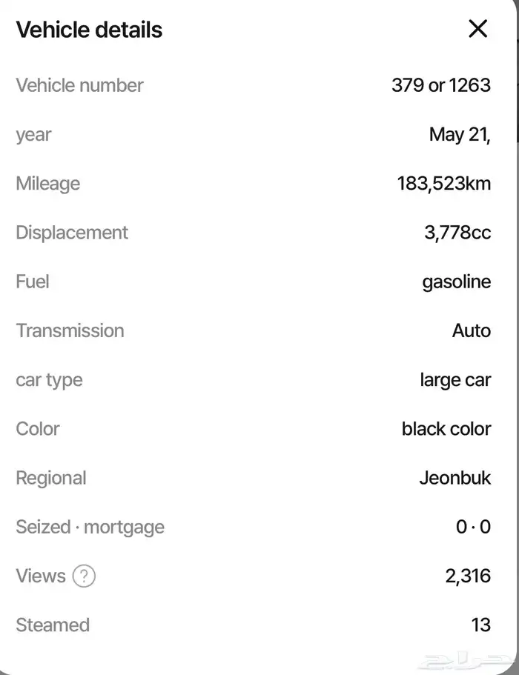Click the black color value

(x=446, y=429)
